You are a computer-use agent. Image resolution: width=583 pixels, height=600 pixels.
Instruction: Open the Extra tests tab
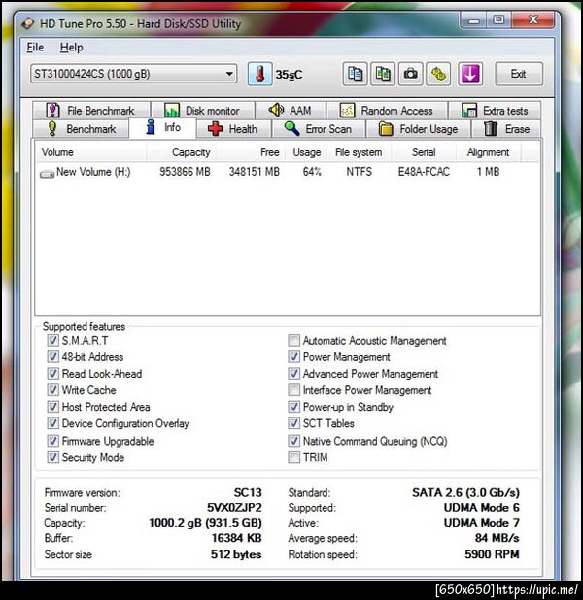pyautogui.click(x=495, y=111)
